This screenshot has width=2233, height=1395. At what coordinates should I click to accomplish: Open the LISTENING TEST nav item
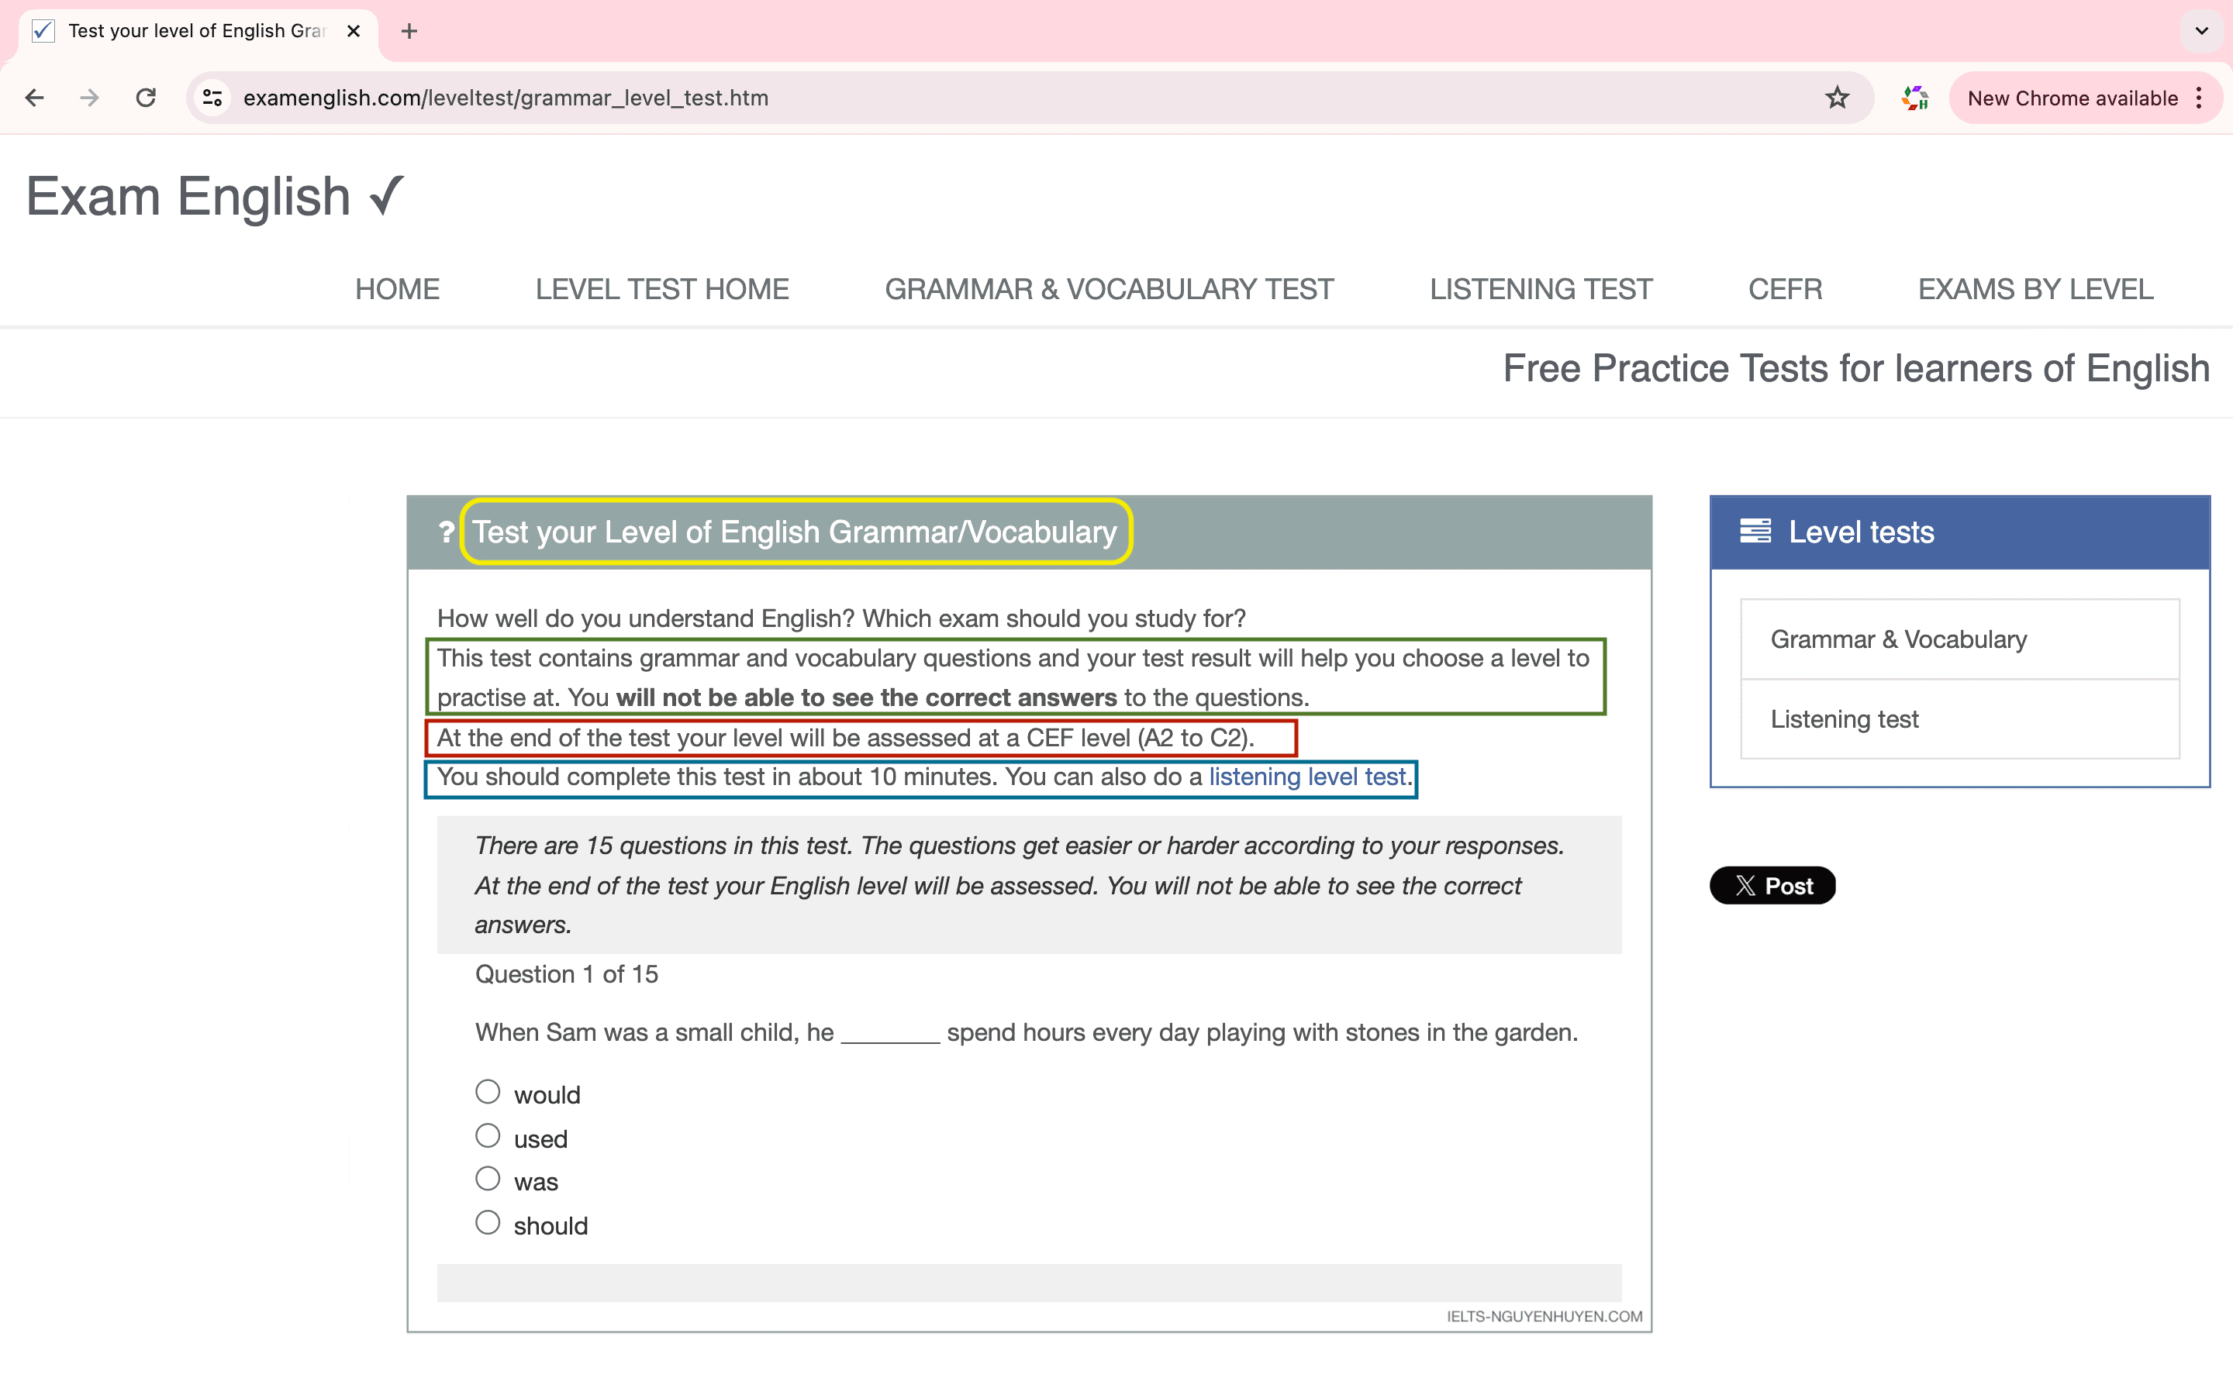1541,290
